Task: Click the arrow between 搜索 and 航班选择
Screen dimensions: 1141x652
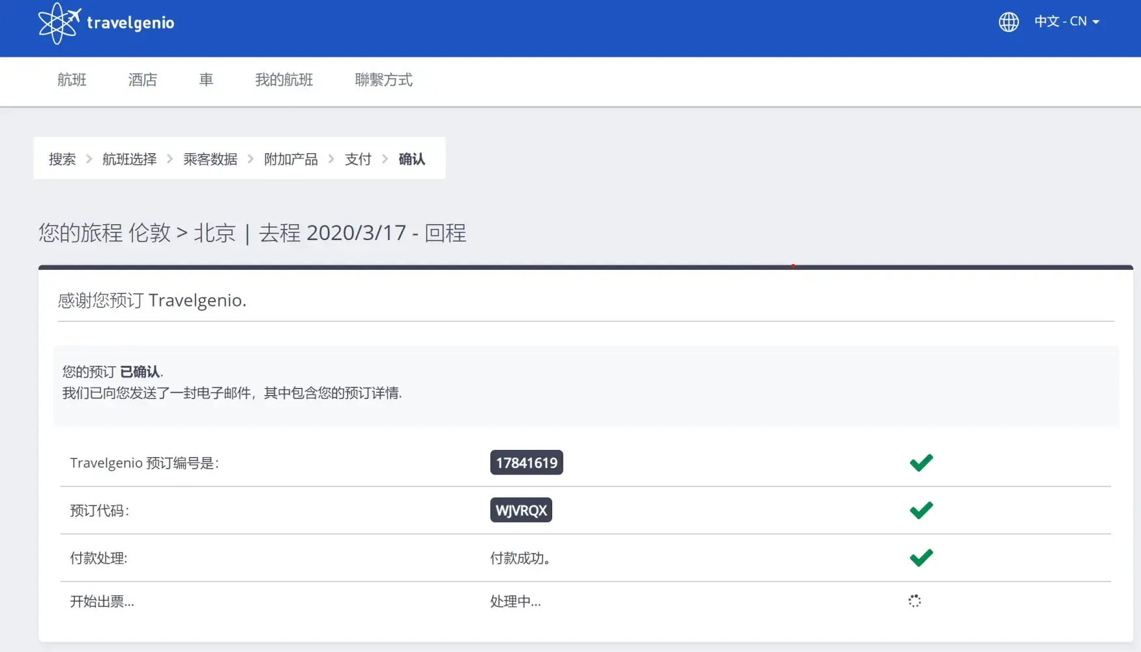Action: point(89,159)
